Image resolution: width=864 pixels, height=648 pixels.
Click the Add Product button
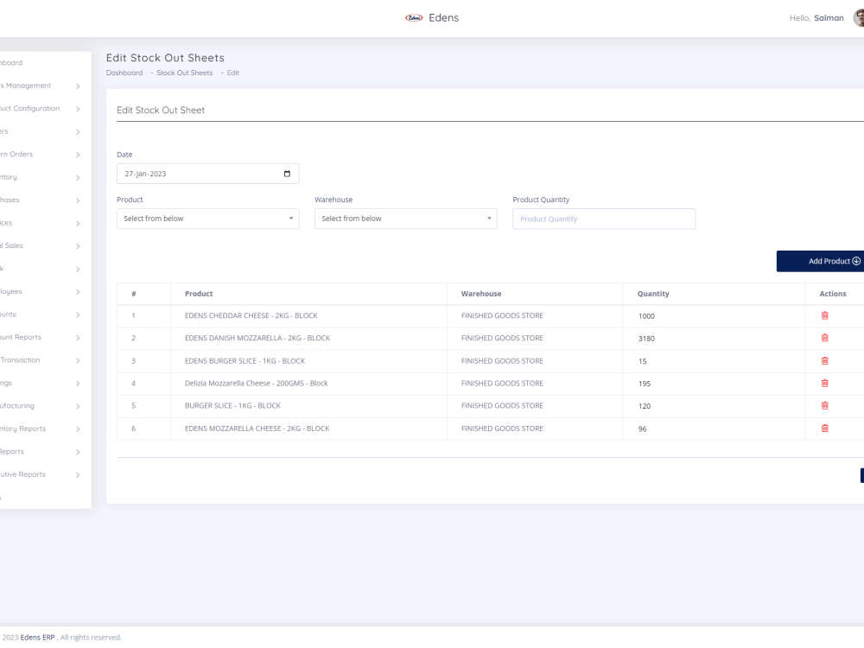pyautogui.click(x=820, y=261)
